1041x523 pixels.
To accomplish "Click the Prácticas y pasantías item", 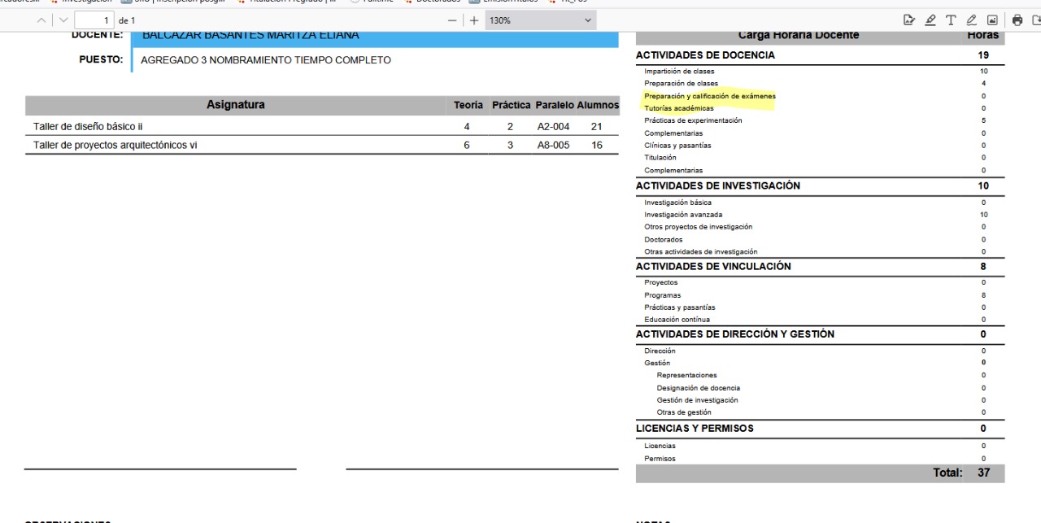I will (680, 307).
